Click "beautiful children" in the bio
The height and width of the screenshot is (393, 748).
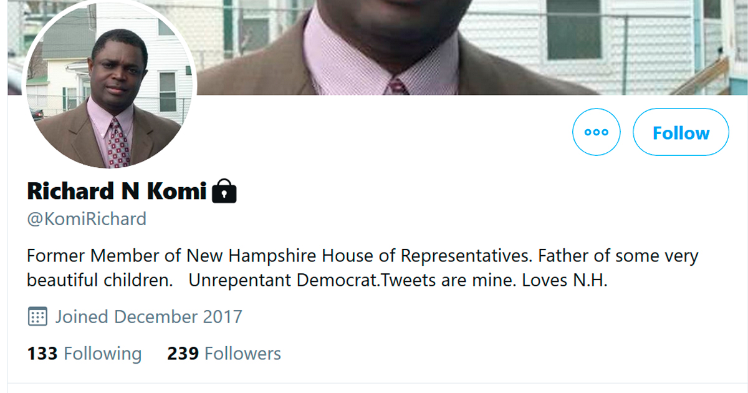pos(100,281)
